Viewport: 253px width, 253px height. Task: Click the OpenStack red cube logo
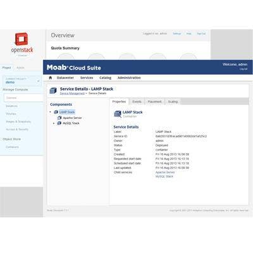(x=21, y=39)
